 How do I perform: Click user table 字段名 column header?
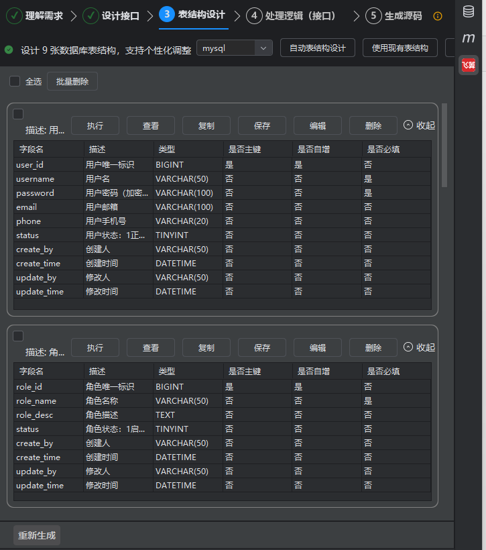click(48, 149)
